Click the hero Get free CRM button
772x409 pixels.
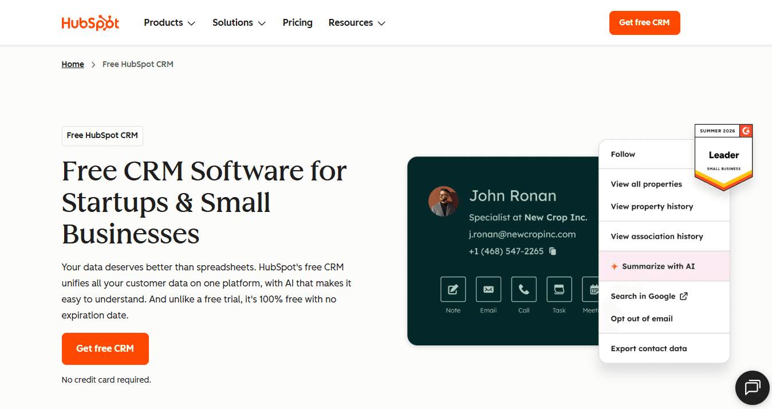(105, 349)
